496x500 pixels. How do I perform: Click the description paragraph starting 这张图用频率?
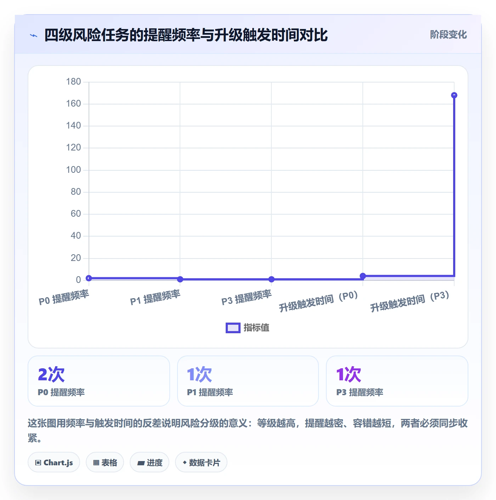coord(248,431)
